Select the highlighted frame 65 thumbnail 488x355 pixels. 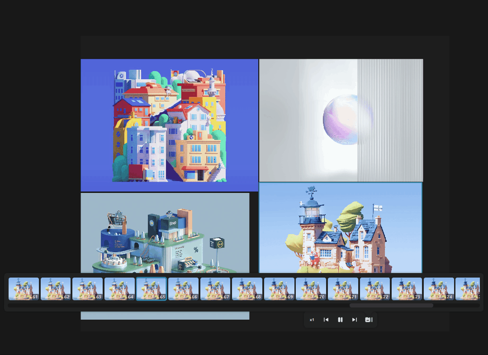pos(152,289)
